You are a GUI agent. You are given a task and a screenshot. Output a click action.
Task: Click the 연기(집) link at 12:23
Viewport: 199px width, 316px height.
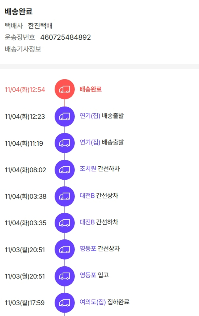click(x=90, y=116)
